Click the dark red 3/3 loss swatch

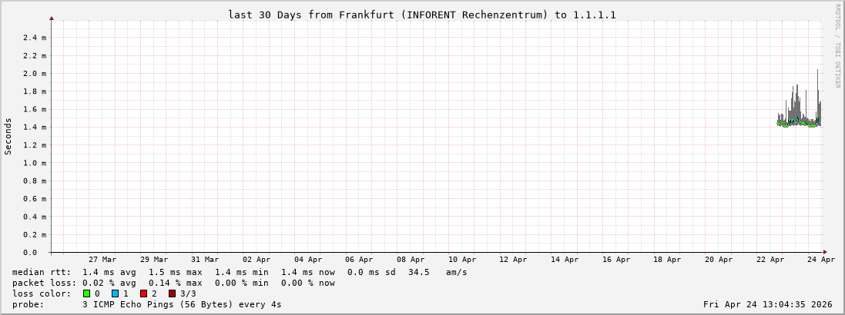(x=172, y=293)
